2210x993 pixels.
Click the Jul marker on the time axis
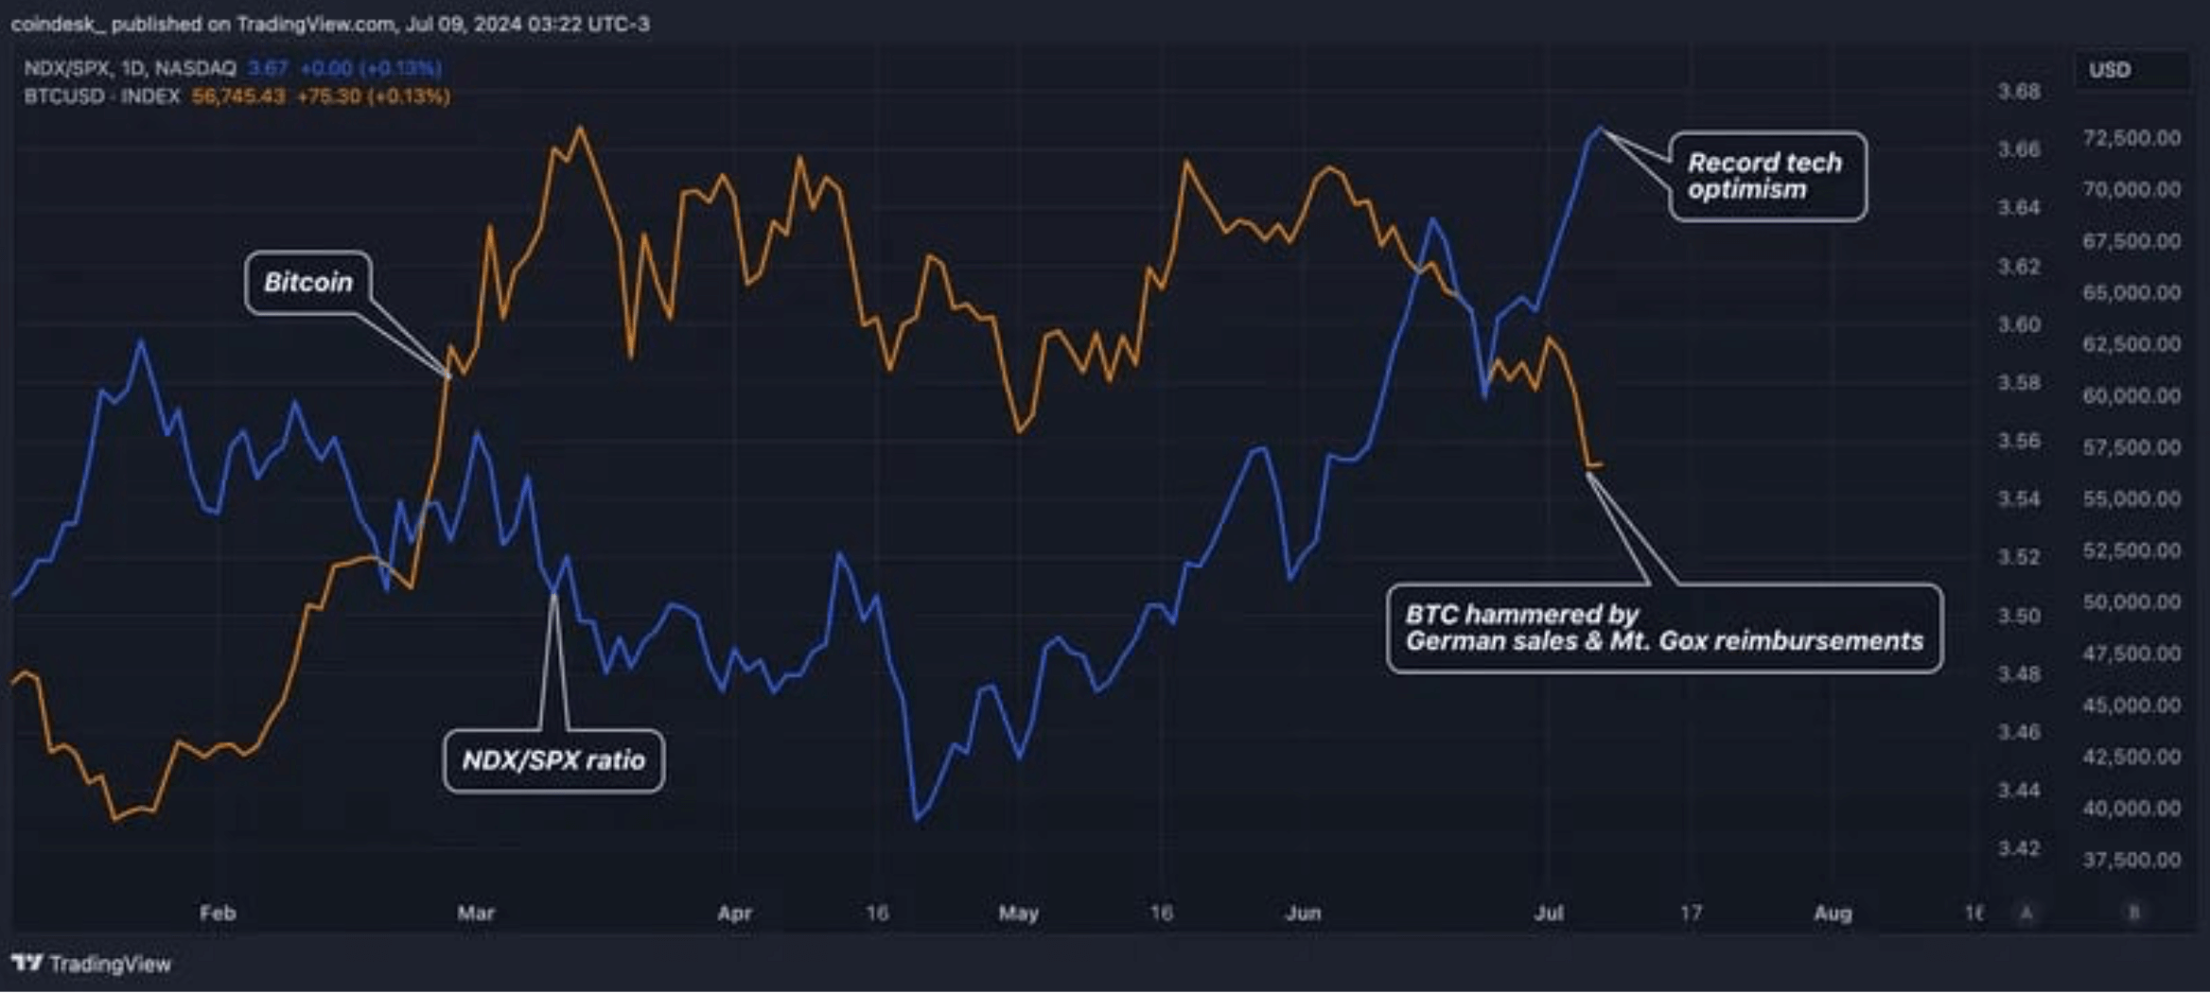click(x=1549, y=914)
